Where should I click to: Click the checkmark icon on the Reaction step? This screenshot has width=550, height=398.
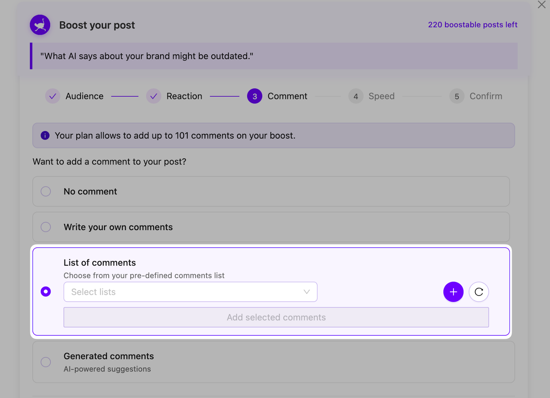click(x=153, y=96)
